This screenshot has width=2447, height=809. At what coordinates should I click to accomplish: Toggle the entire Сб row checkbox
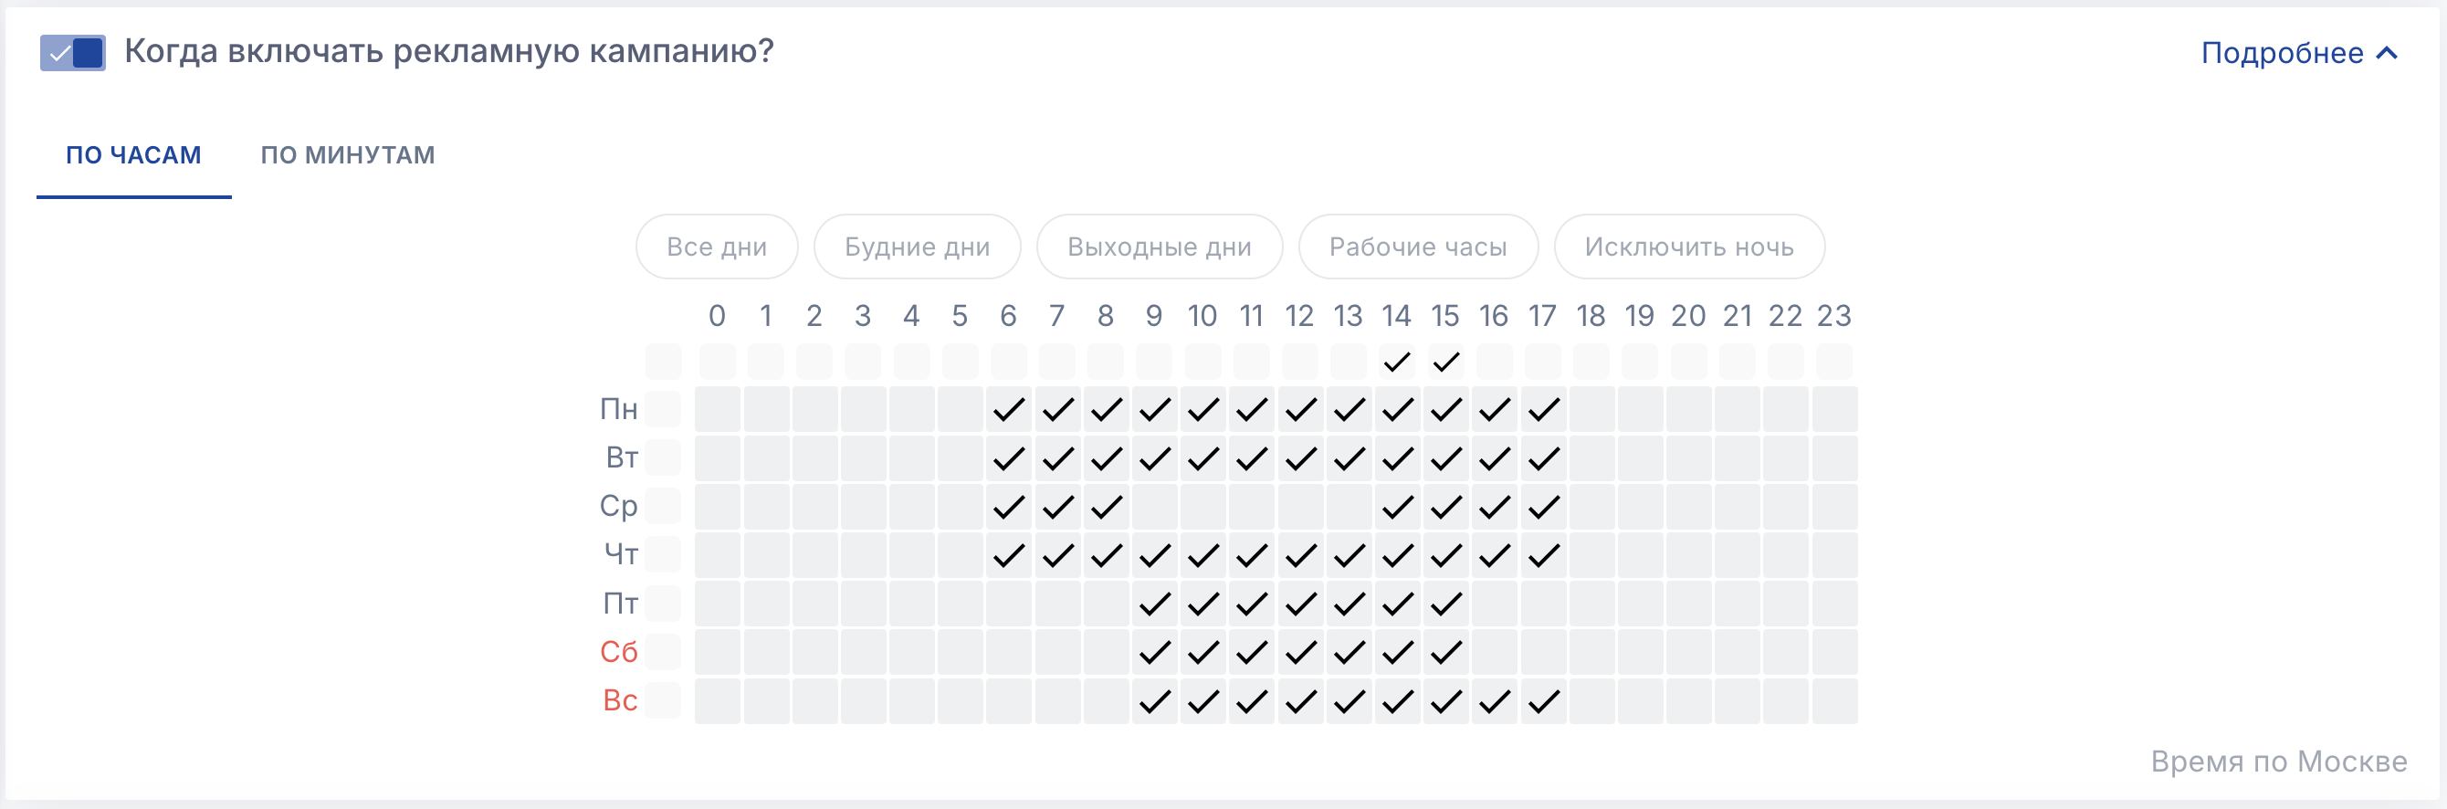pos(663,652)
